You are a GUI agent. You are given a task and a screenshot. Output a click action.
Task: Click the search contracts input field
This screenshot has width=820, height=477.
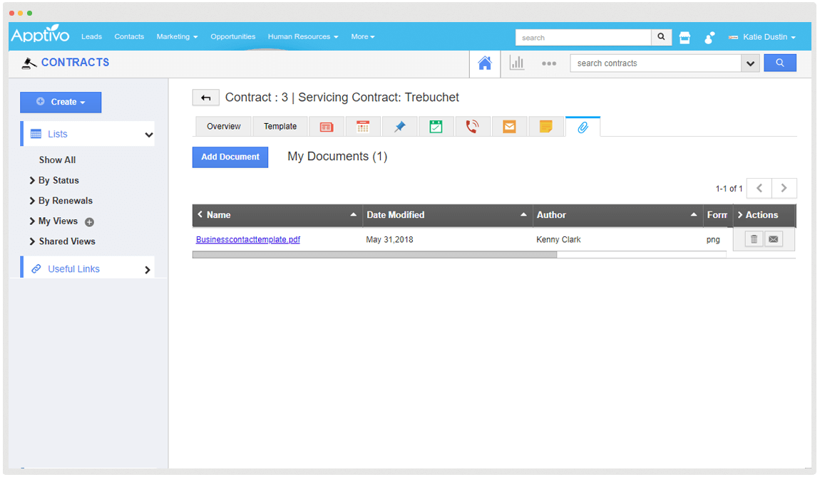pyautogui.click(x=656, y=63)
